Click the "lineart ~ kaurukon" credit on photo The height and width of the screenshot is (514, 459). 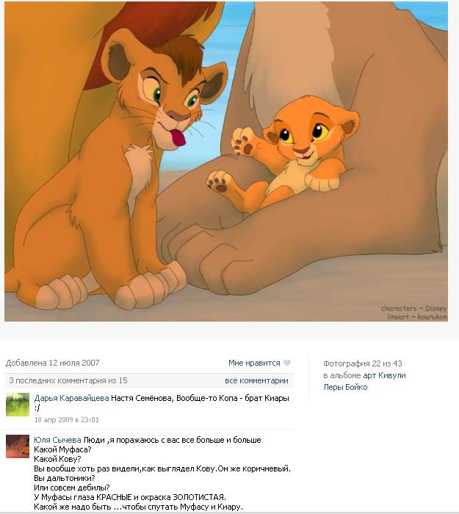(x=416, y=316)
